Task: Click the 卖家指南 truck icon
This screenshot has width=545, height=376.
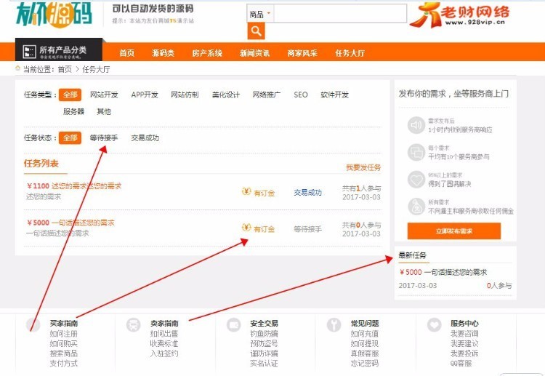Action: coord(134,325)
